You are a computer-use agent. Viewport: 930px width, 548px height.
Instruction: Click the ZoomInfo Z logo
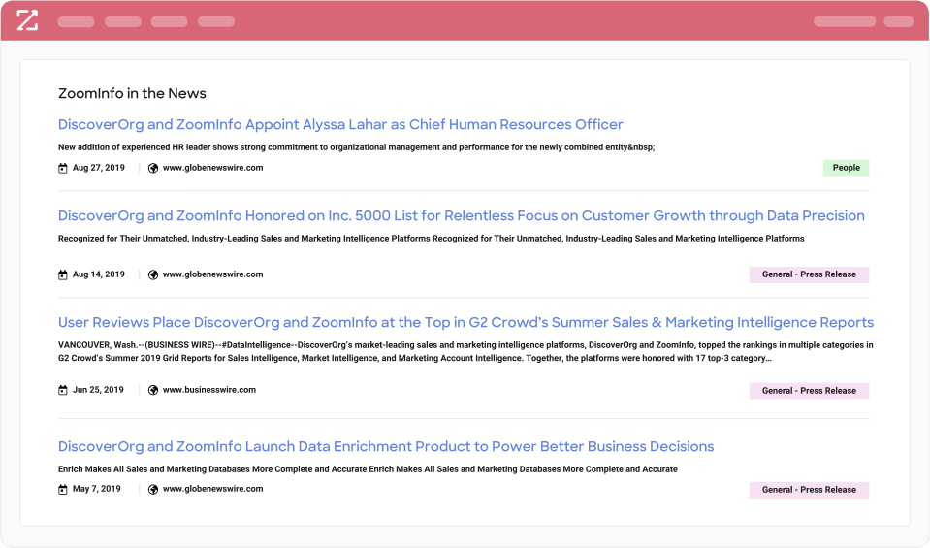(x=27, y=20)
